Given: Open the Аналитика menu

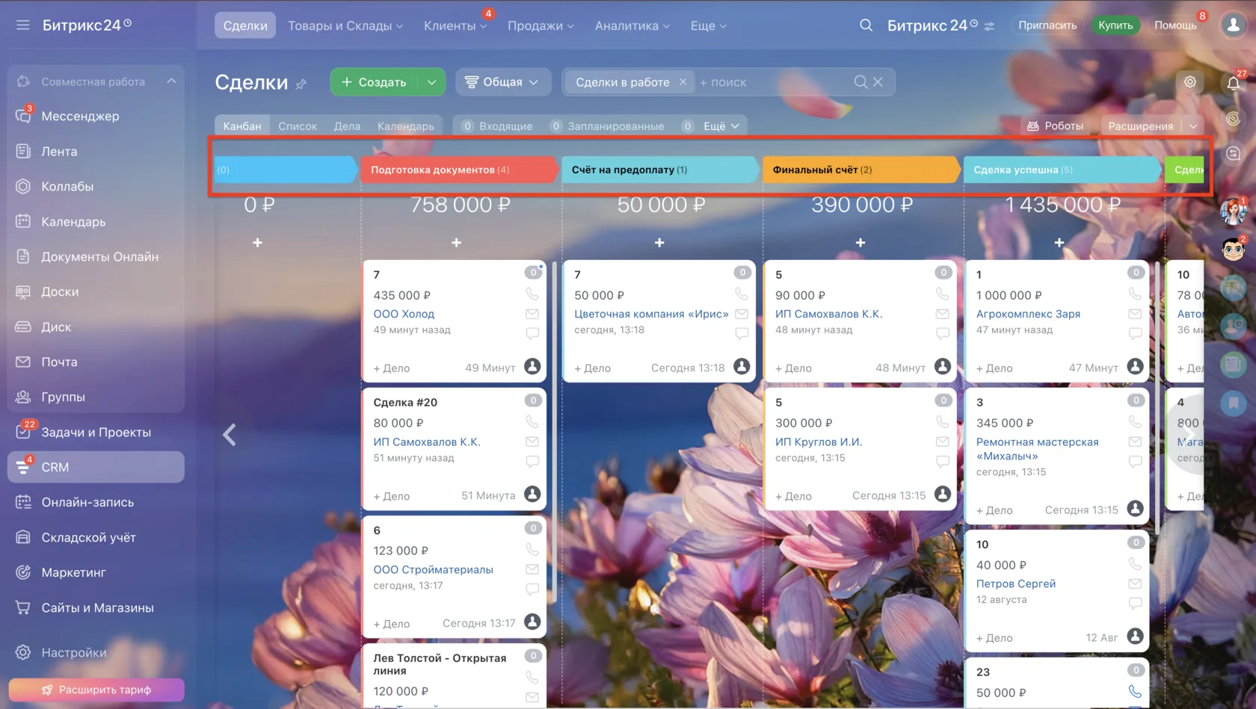Looking at the screenshot, I should tap(632, 25).
